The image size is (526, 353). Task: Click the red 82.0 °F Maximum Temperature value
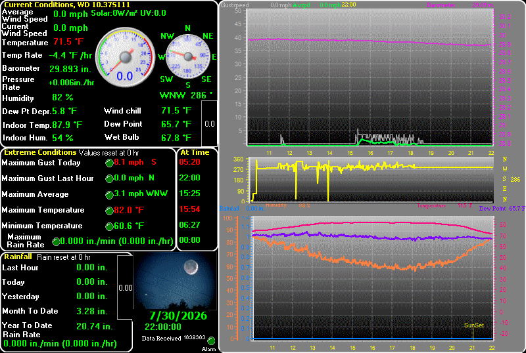pyautogui.click(x=129, y=210)
